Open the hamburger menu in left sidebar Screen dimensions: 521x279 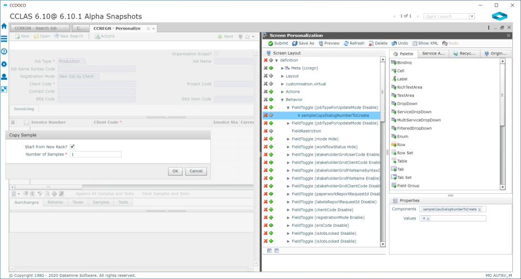(4, 39)
